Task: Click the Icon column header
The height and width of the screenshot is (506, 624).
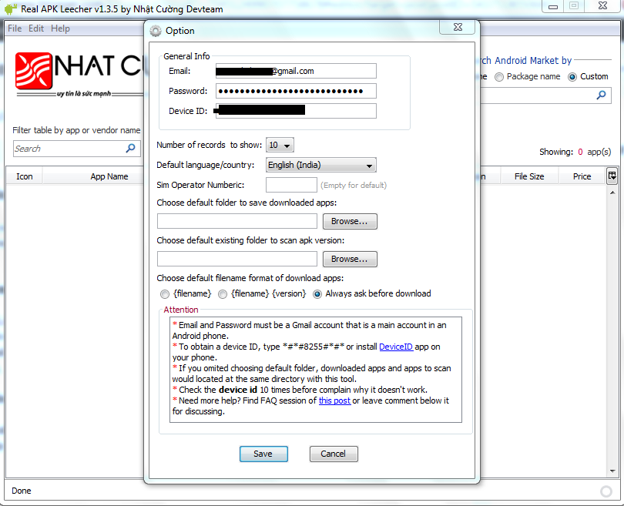Action: point(25,176)
